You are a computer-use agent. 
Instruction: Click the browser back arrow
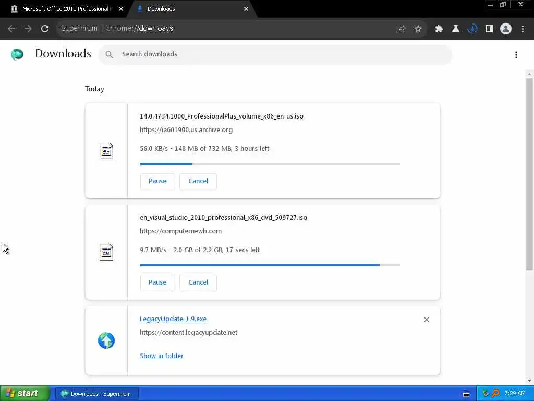click(11, 29)
